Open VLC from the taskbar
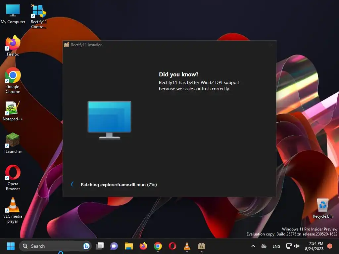 [x=187, y=246]
